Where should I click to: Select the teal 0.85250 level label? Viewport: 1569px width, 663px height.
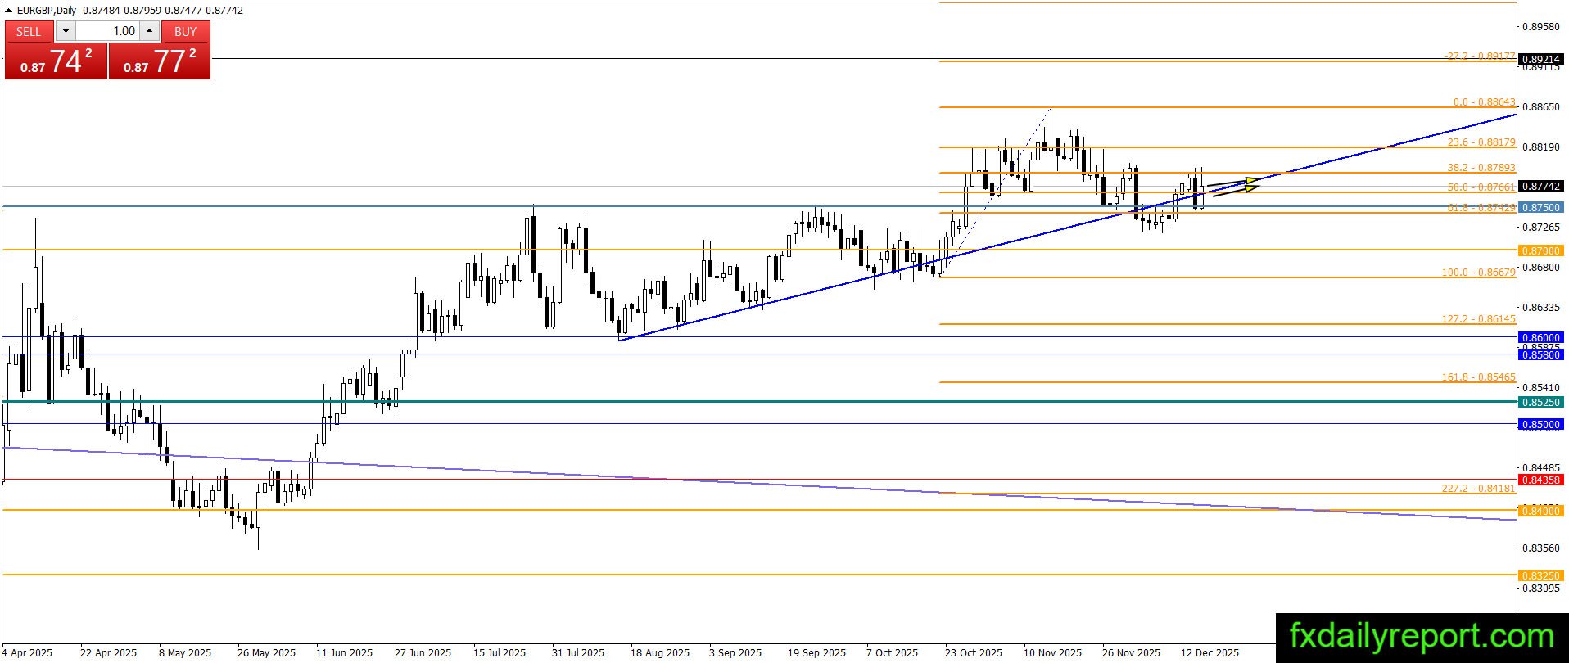[1540, 402]
